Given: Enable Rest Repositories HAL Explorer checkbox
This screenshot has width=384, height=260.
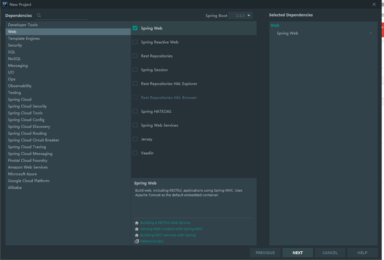Looking at the screenshot, I should [x=135, y=83].
